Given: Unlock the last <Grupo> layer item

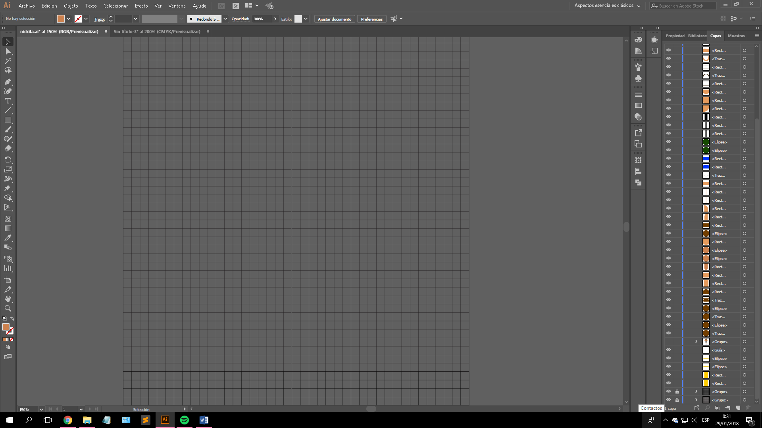Looking at the screenshot, I should pyautogui.click(x=677, y=400).
